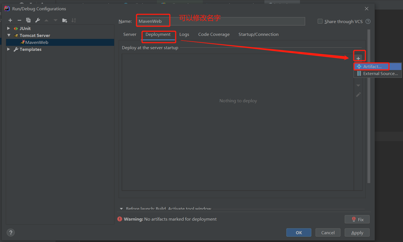Add a new configuration with plus icon
Screen dimensions: 403x242
point(10,20)
